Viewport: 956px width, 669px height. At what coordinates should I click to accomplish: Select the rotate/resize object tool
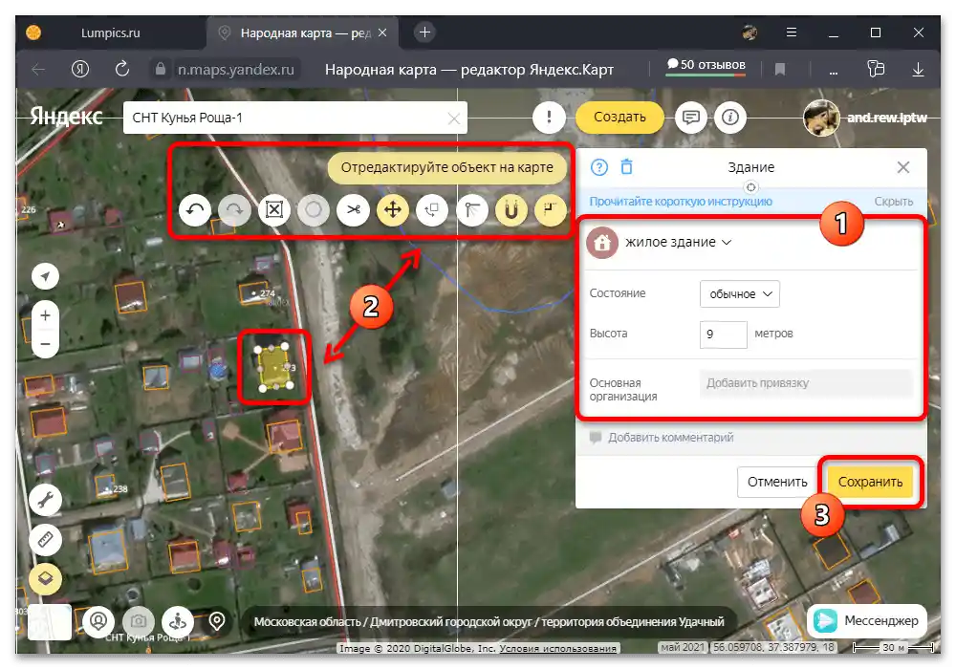pyautogui.click(x=432, y=210)
